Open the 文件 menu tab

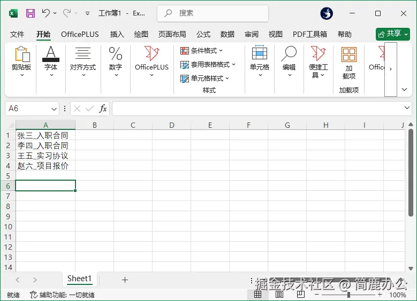(17, 34)
